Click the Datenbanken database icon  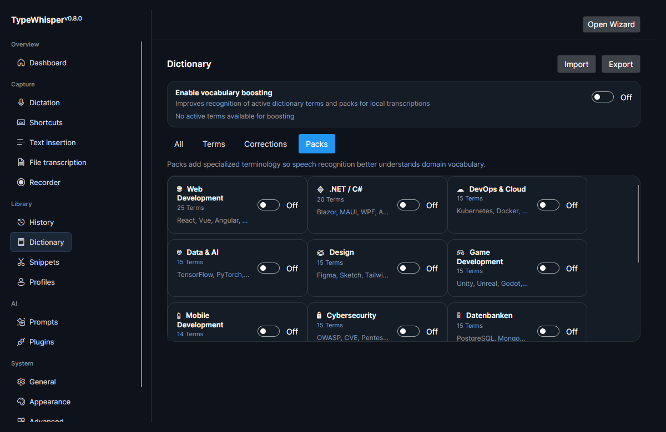[459, 316]
